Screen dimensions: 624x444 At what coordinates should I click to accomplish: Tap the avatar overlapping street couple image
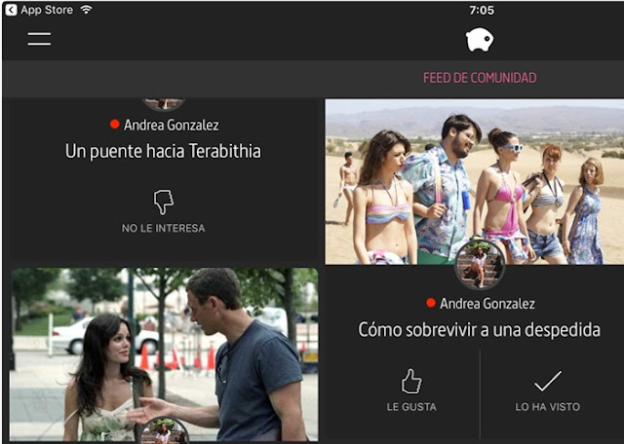[x=164, y=430]
